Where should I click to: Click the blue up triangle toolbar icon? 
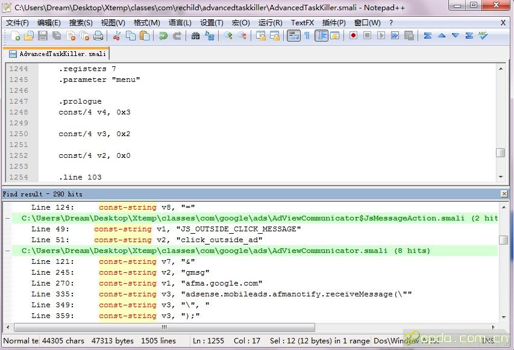(442, 36)
